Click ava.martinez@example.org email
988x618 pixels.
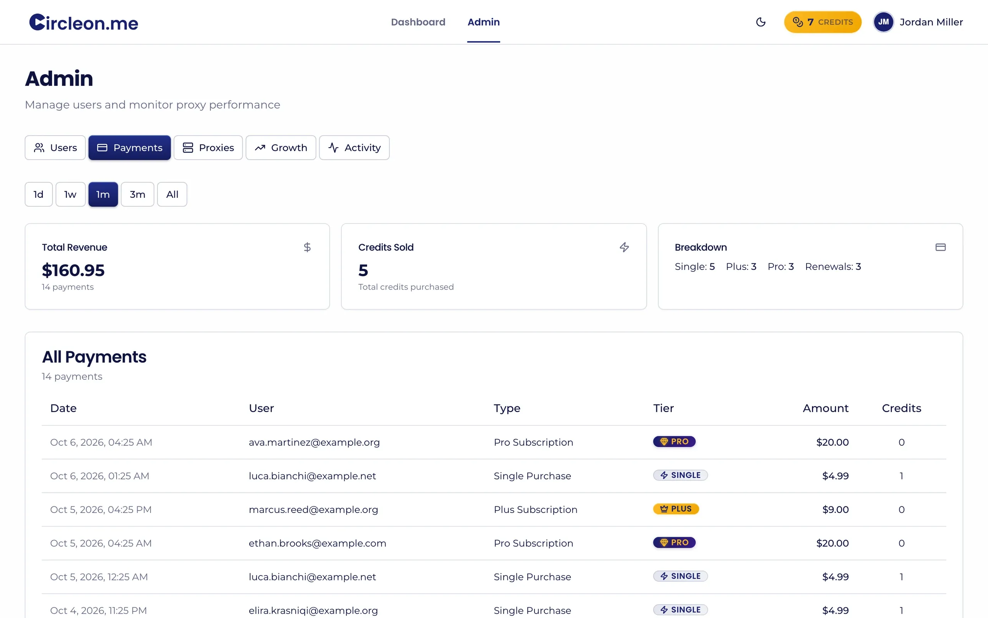point(315,442)
